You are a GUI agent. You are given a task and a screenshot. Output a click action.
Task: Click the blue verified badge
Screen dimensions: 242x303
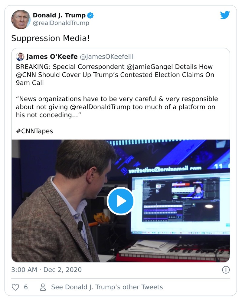pos(90,15)
